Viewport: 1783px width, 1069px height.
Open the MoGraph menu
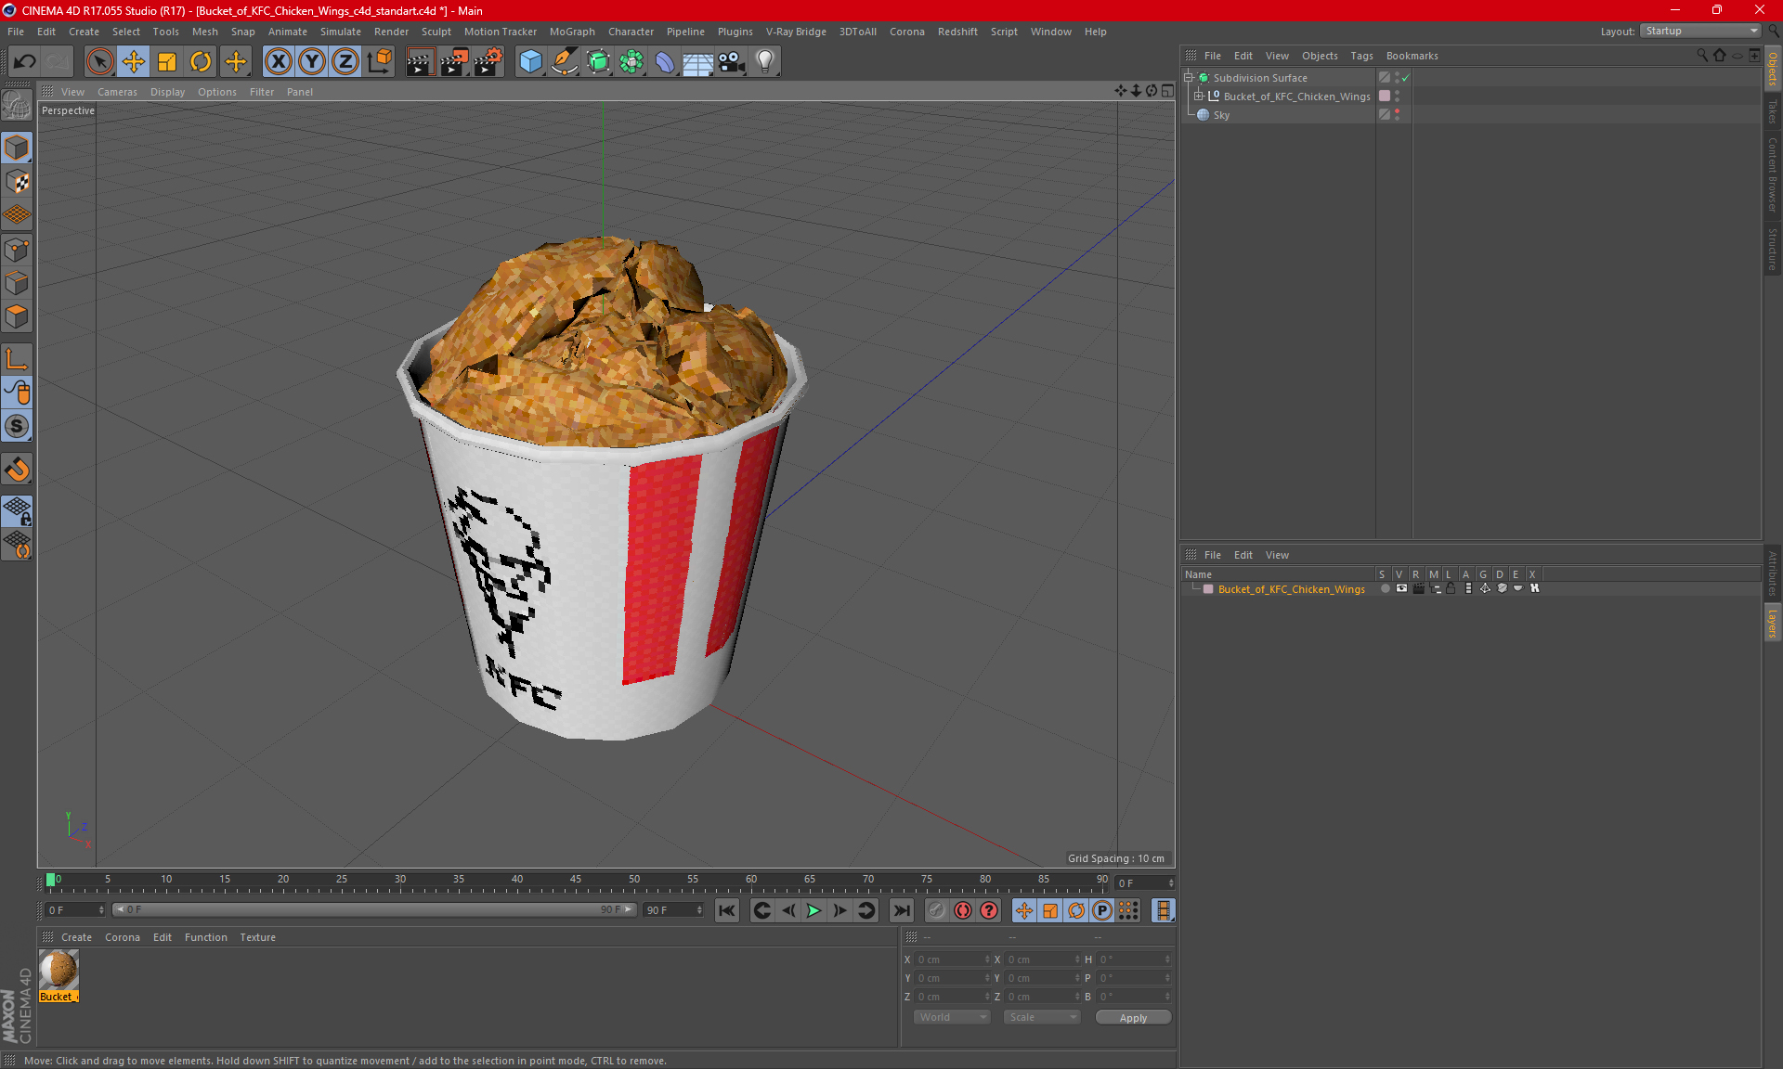pyautogui.click(x=572, y=32)
